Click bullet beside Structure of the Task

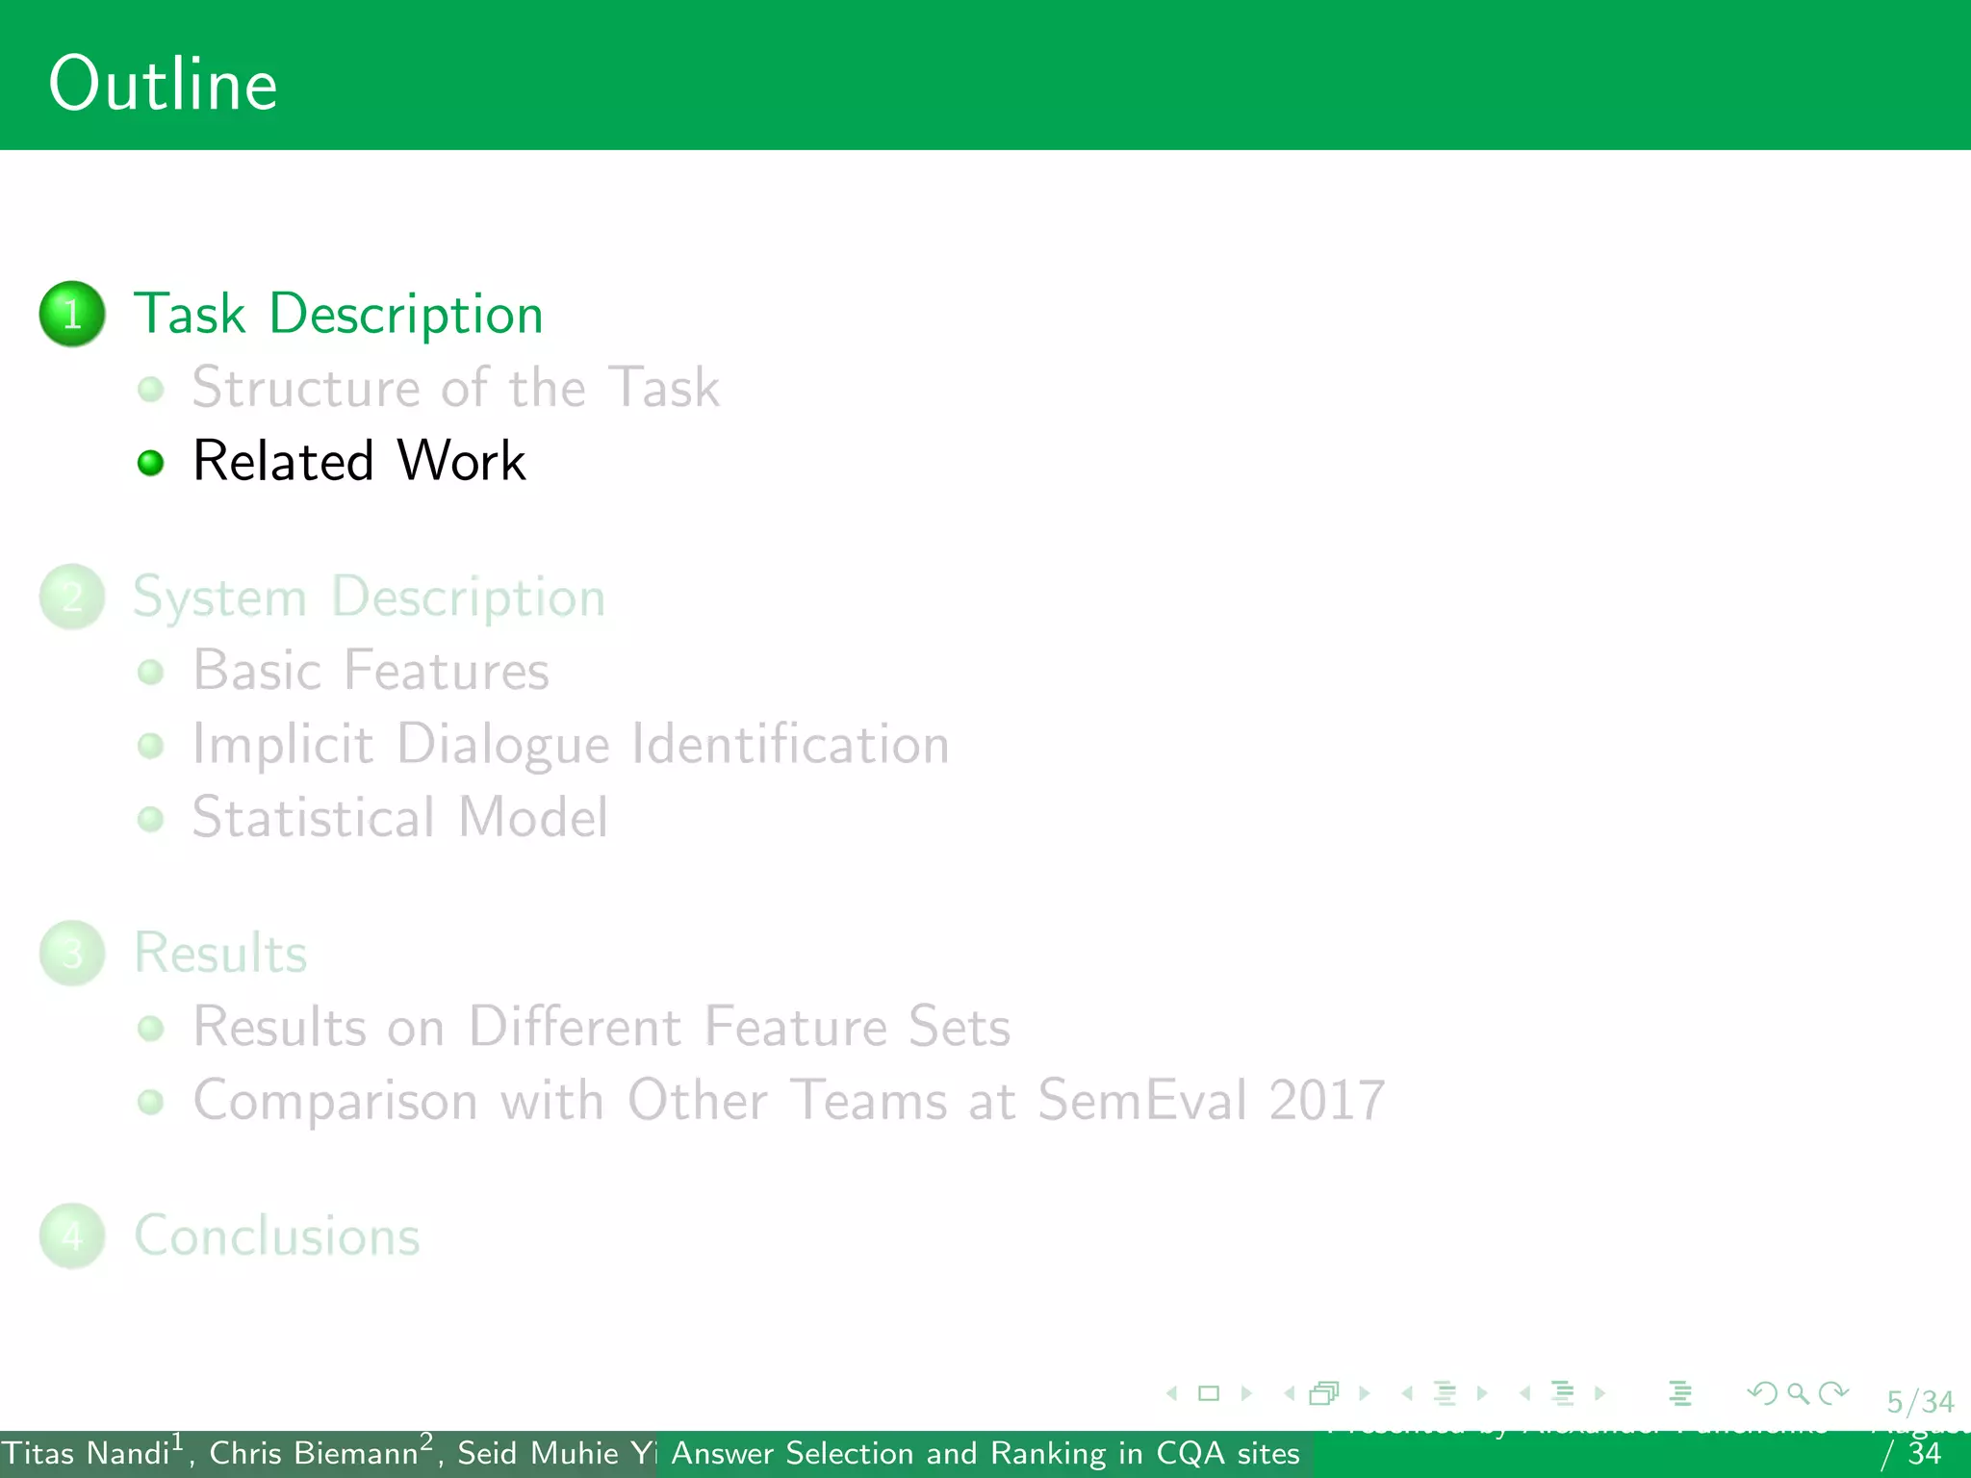click(151, 389)
